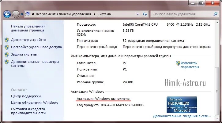Open 'Центр поддержки' link
This screenshot has height=123, width=222.
pos(26,96)
